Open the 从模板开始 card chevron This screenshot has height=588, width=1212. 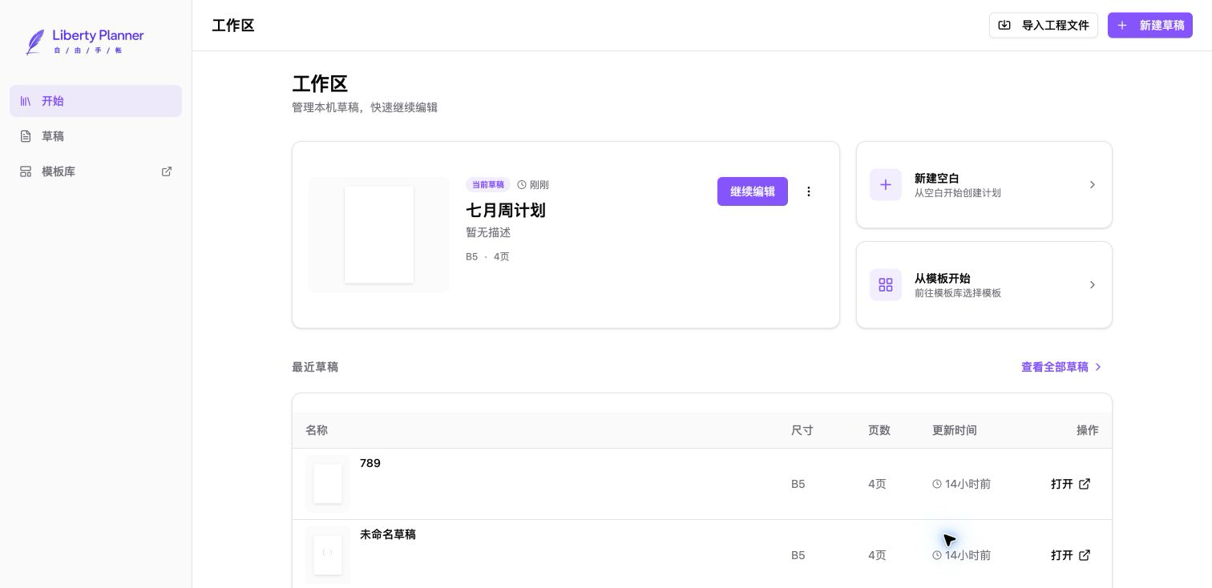1092,285
